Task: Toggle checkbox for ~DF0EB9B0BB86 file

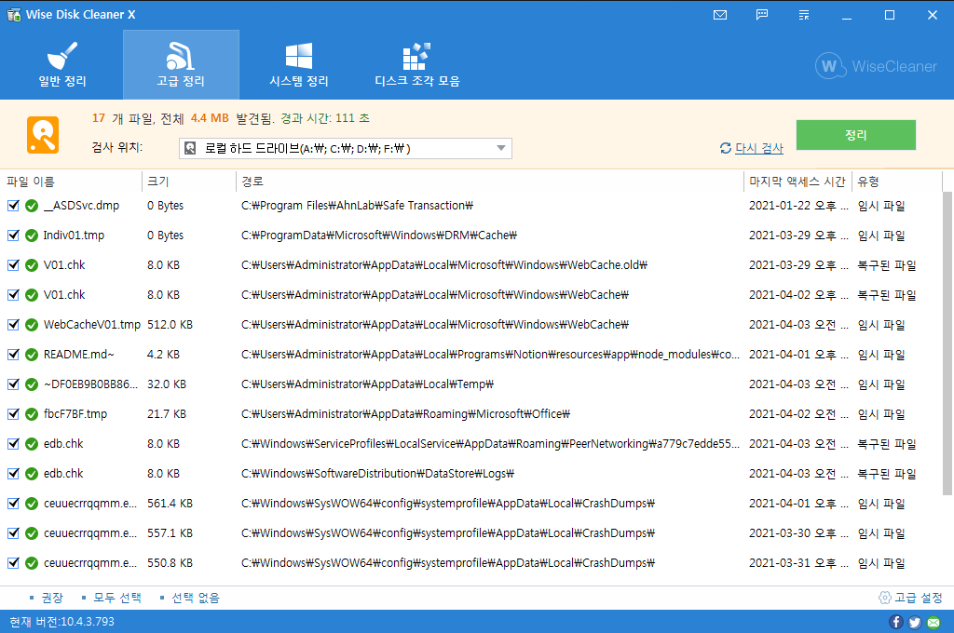Action: [13, 384]
